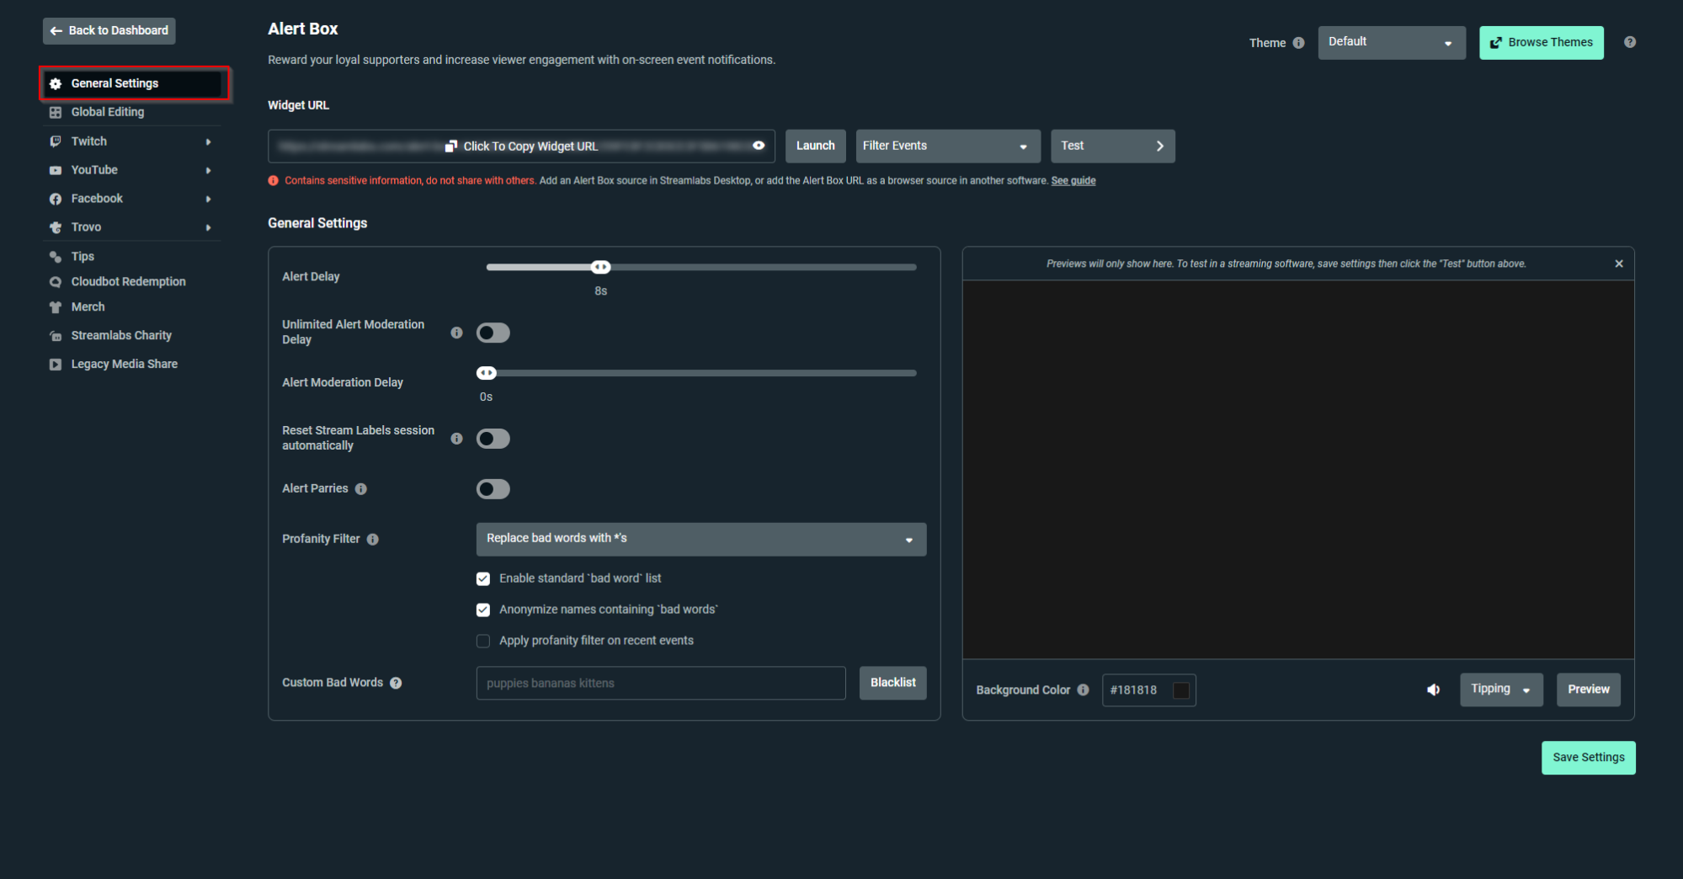Image resolution: width=1683 pixels, height=879 pixels.
Task: Click the Streamlabs Charity icon
Action: pyautogui.click(x=56, y=336)
